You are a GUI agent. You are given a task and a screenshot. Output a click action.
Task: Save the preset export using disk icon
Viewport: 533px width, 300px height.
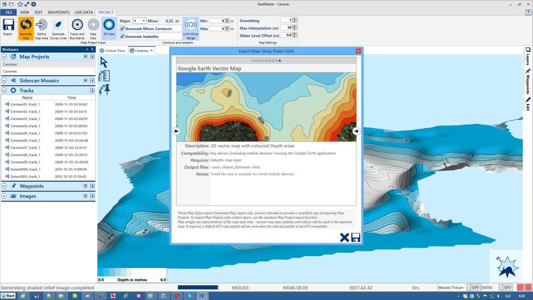coord(356,237)
